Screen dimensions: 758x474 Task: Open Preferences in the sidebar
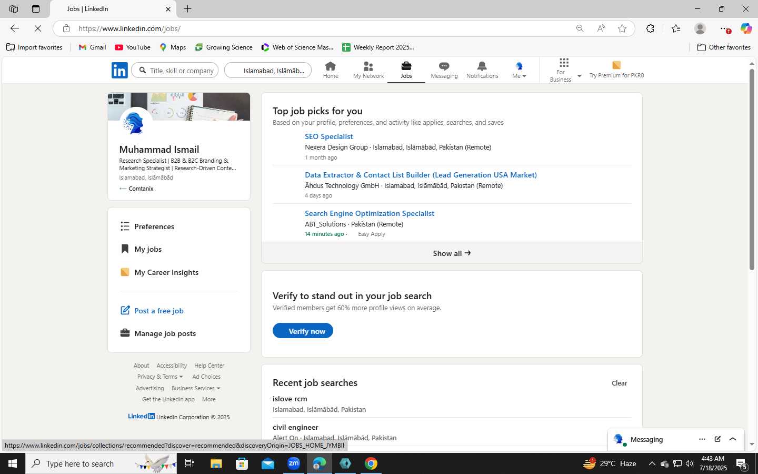(147, 226)
